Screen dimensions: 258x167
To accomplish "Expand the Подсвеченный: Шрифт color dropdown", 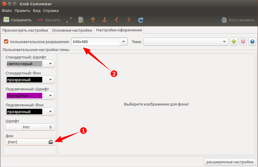I will pyautogui.click(x=50, y=95).
